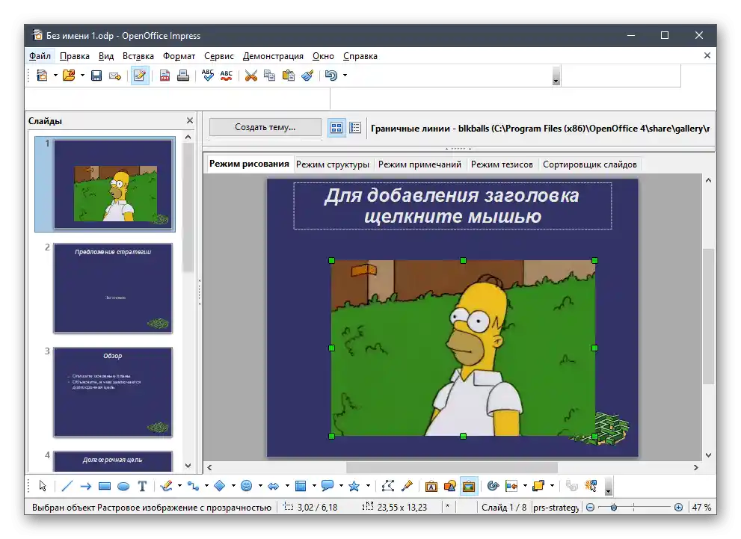741x539 pixels.
Task: Open the Формат menu
Action: coord(179,56)
